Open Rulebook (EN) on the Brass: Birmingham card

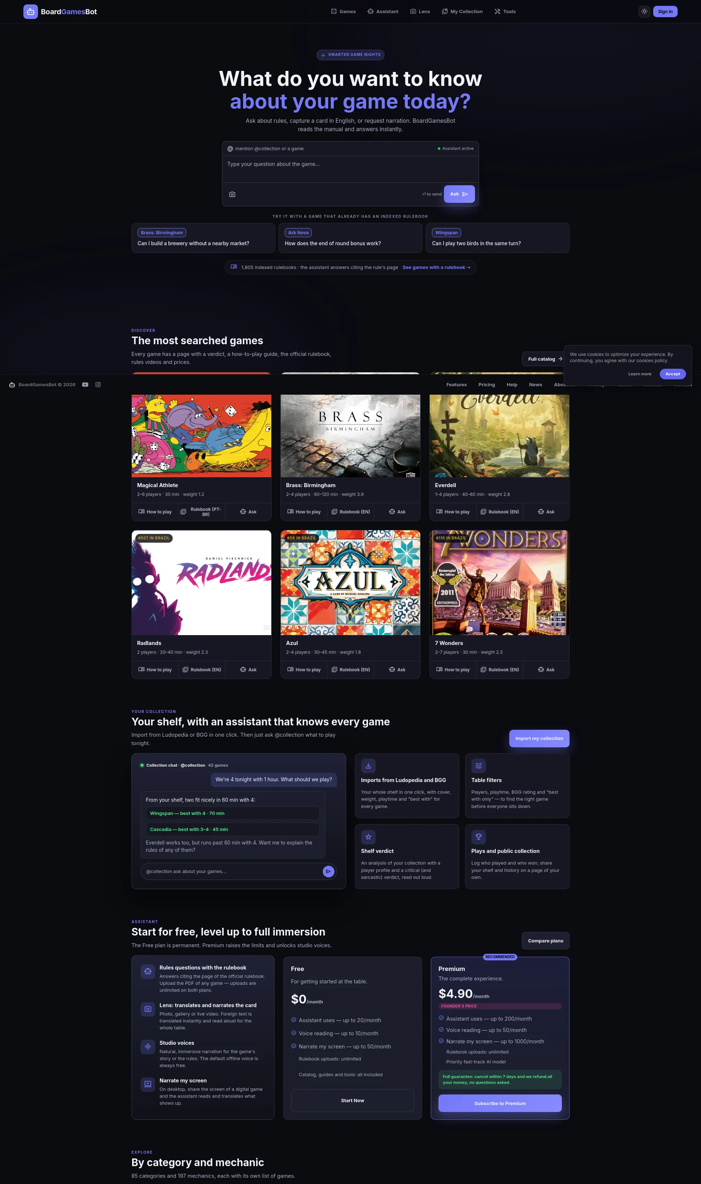pos(350,512)
